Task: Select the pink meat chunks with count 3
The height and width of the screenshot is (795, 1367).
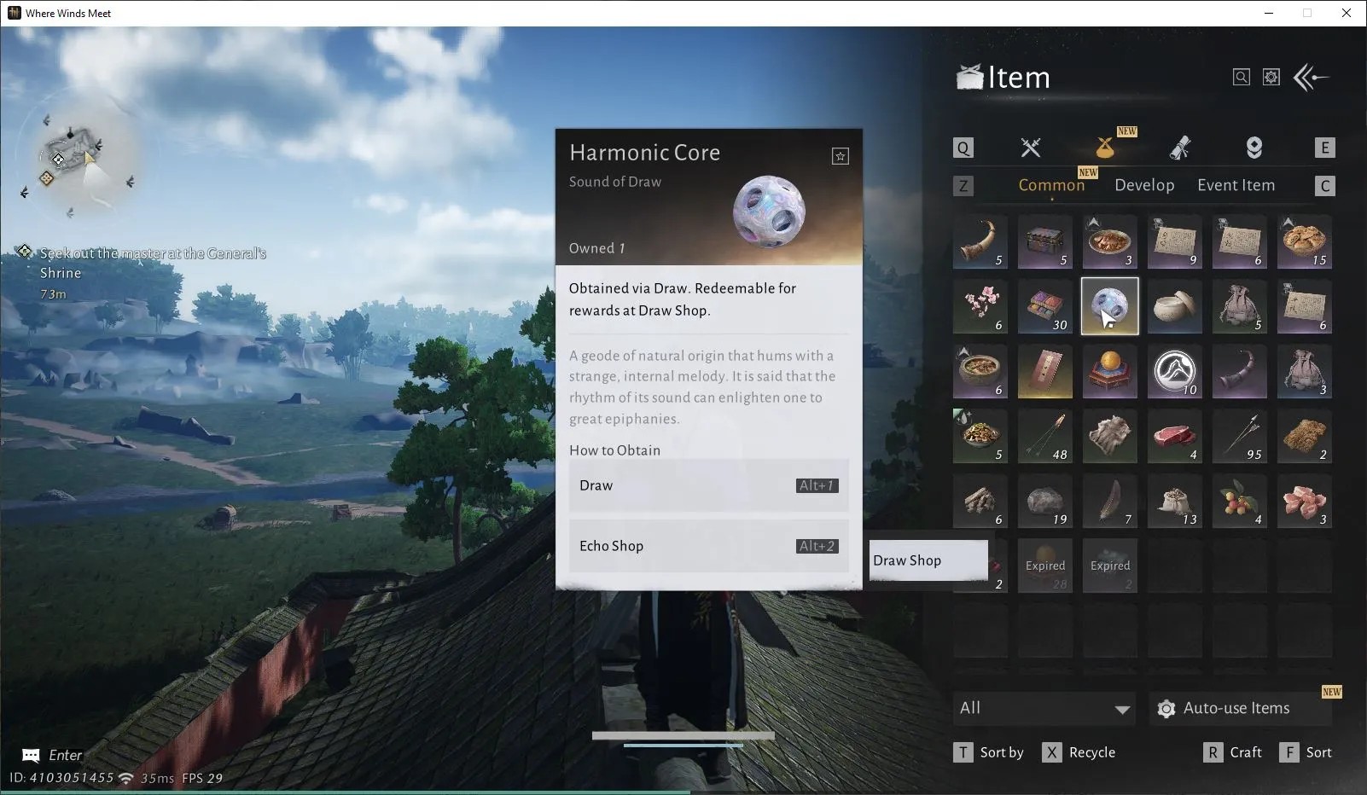Action: [x=1305, y=501]
